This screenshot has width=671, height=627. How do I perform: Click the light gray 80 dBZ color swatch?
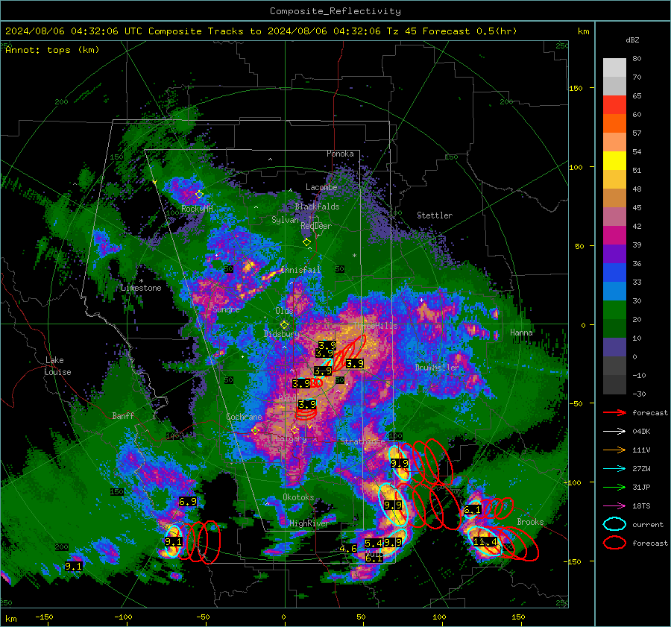614,67
